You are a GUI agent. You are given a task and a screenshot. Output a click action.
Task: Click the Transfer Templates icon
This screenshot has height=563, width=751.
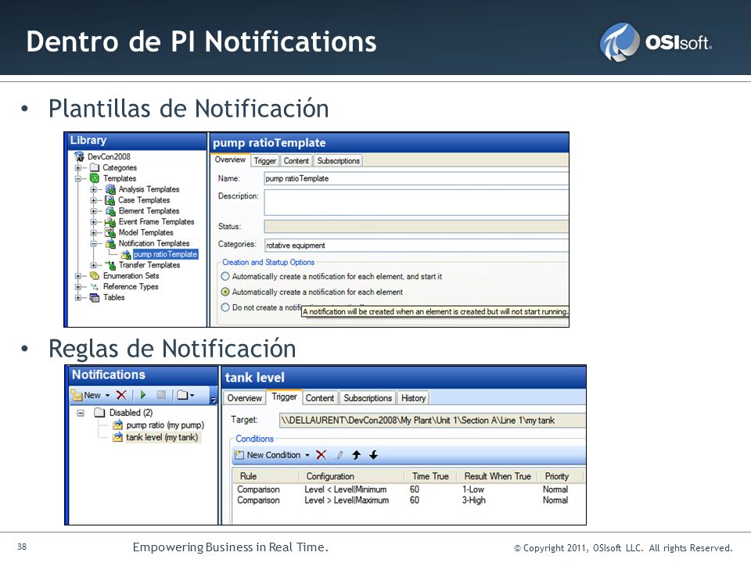(x=110, y=265)
